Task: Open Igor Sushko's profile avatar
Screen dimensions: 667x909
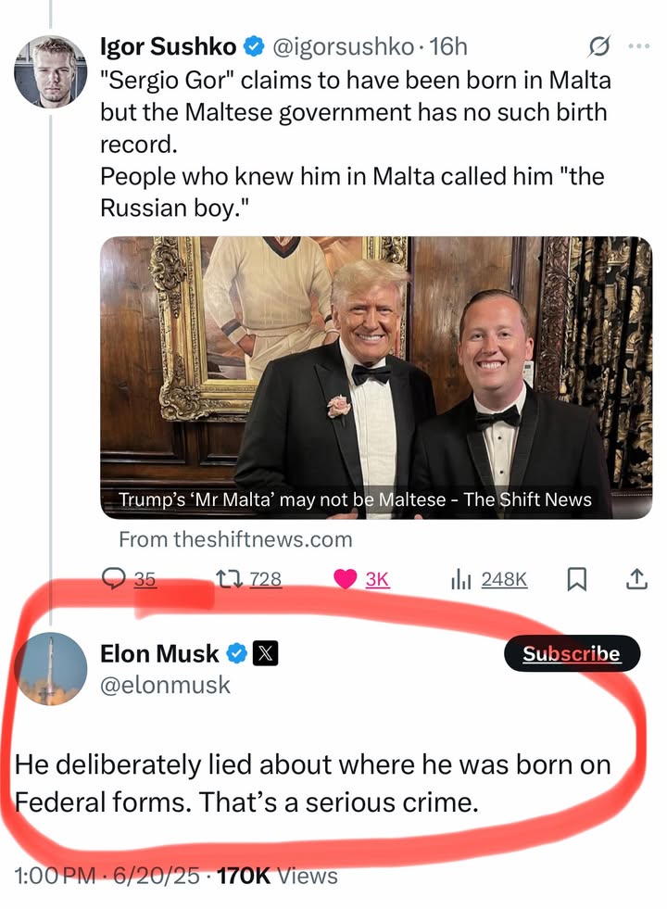Action: [51, 71]
